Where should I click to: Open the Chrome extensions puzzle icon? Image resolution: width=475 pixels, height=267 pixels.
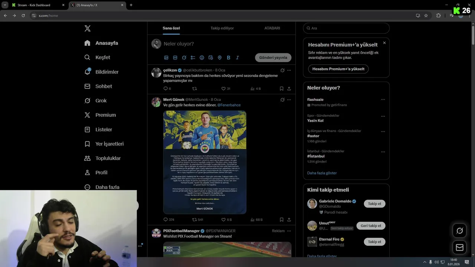tap(438, 16)
